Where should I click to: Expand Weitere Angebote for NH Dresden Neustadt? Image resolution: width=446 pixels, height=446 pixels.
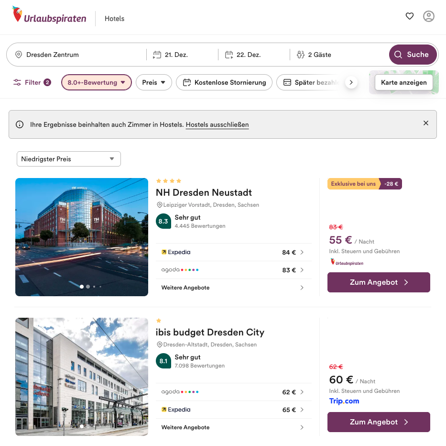pyautogui.click(x=233, y=288)
